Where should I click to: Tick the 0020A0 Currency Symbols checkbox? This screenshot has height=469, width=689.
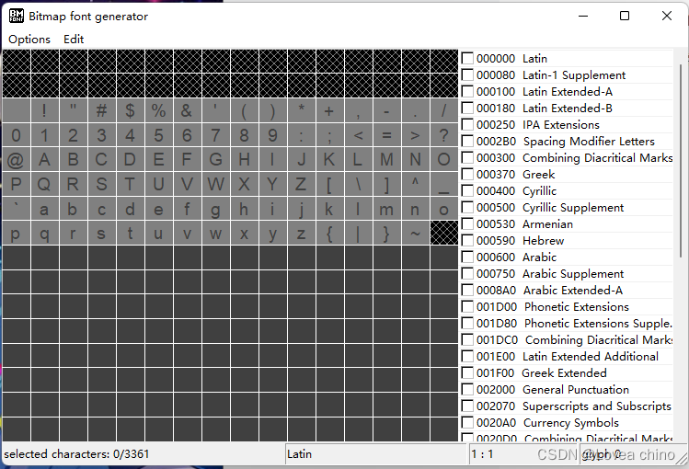click(x=467, y=422)
